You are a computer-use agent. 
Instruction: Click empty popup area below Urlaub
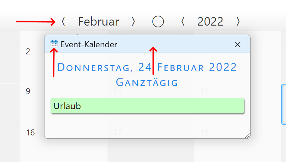147,125
